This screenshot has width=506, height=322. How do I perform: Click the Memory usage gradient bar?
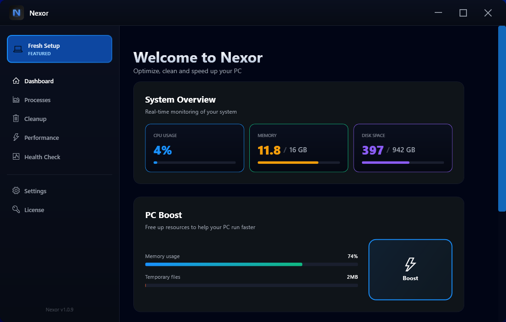pos(251,264)
